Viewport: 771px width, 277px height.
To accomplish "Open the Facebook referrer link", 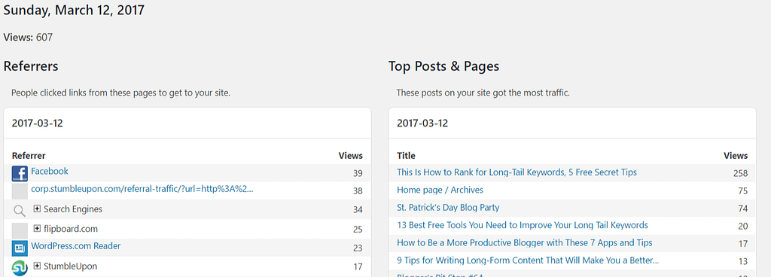I will tap(50, 172).
